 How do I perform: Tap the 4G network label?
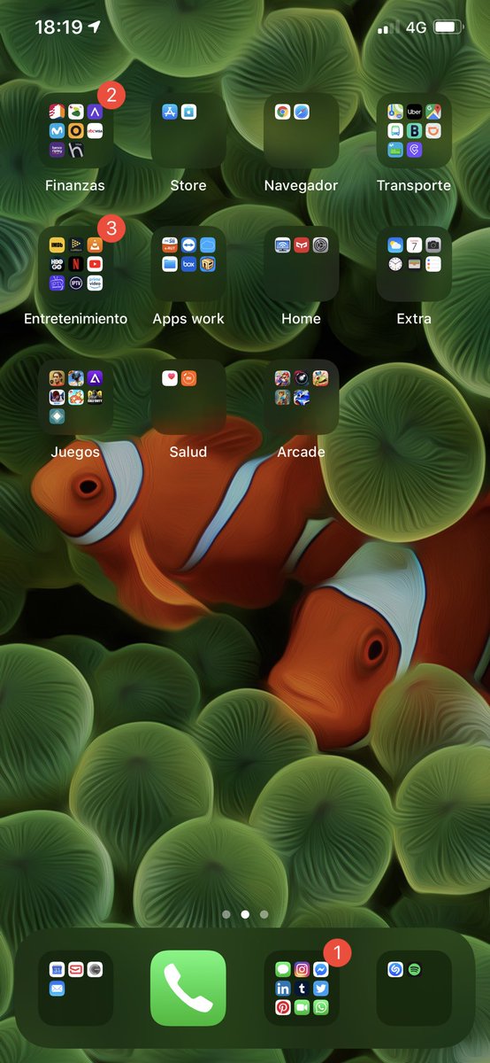click(x=416, y=27)
